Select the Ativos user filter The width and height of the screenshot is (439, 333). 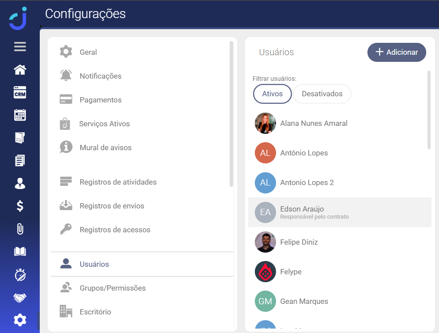pos(272,94)
